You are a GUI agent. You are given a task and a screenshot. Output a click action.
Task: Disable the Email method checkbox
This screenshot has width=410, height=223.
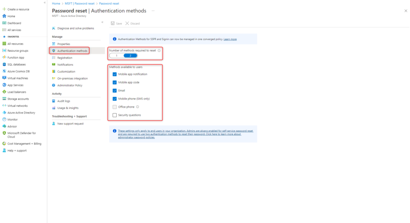click(x=115, y=90)
